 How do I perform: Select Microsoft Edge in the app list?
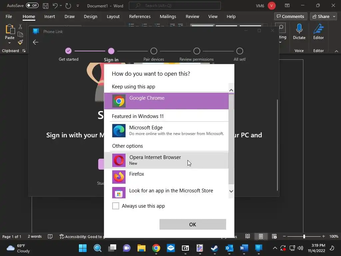pos(166,131)
